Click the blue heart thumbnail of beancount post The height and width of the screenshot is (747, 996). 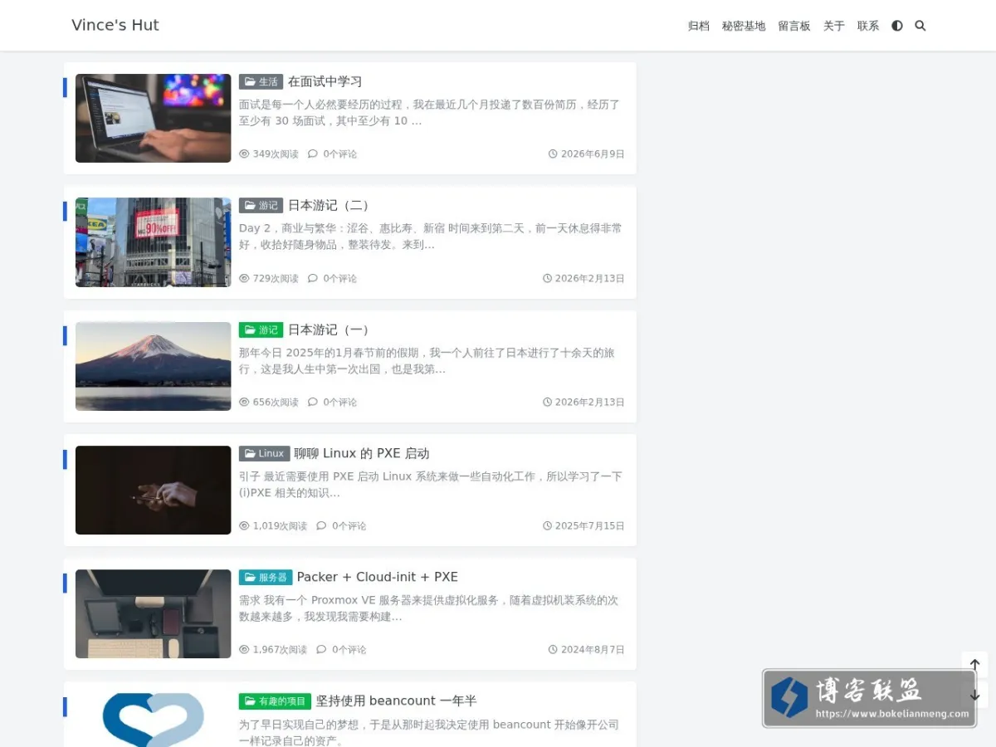pos(154,720)
